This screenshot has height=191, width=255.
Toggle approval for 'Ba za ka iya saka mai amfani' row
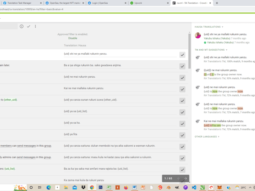tap(182, 170)
